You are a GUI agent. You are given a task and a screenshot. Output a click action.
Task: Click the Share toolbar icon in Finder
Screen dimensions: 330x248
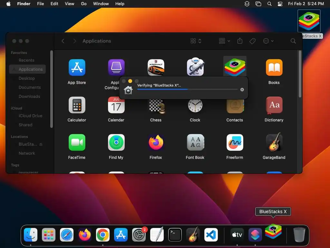coord(240,41)
